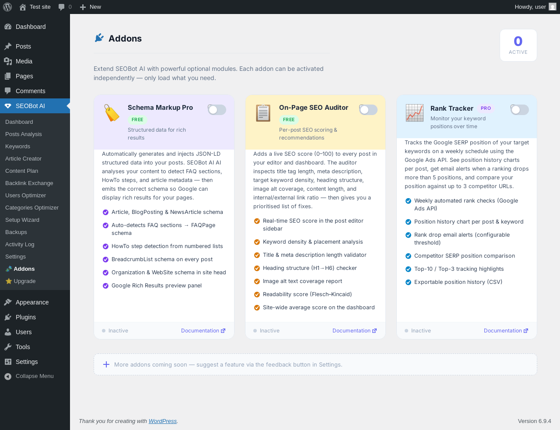
Task: Click the On-Page SEO Auditor clipboard icon
Action: [263, 113]
